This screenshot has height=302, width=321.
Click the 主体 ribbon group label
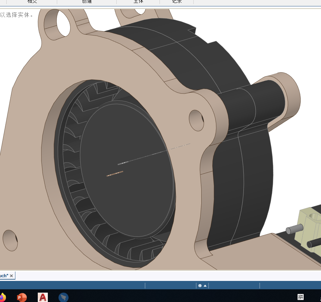pos(138,2)
